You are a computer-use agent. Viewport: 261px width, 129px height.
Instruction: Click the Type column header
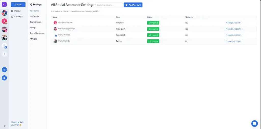[118, 17]
